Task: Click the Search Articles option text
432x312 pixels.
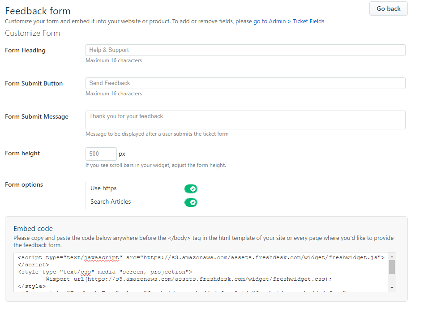Action: click(111, 202)
